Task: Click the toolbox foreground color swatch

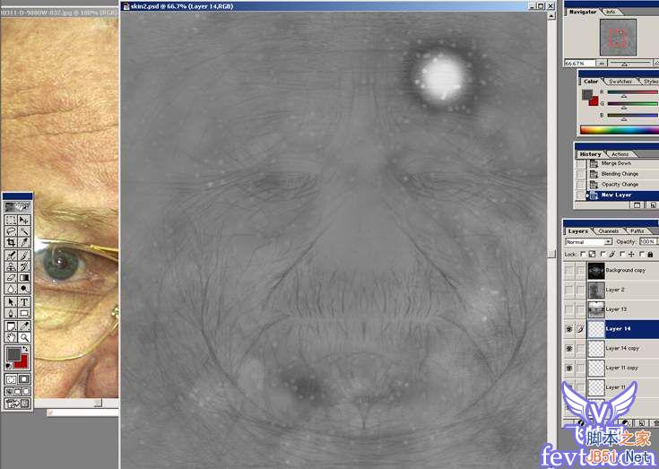Action: point(13,354)
